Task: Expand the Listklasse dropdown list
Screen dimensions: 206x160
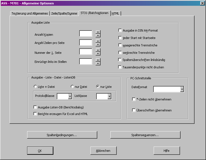Action: pos(109,96)
